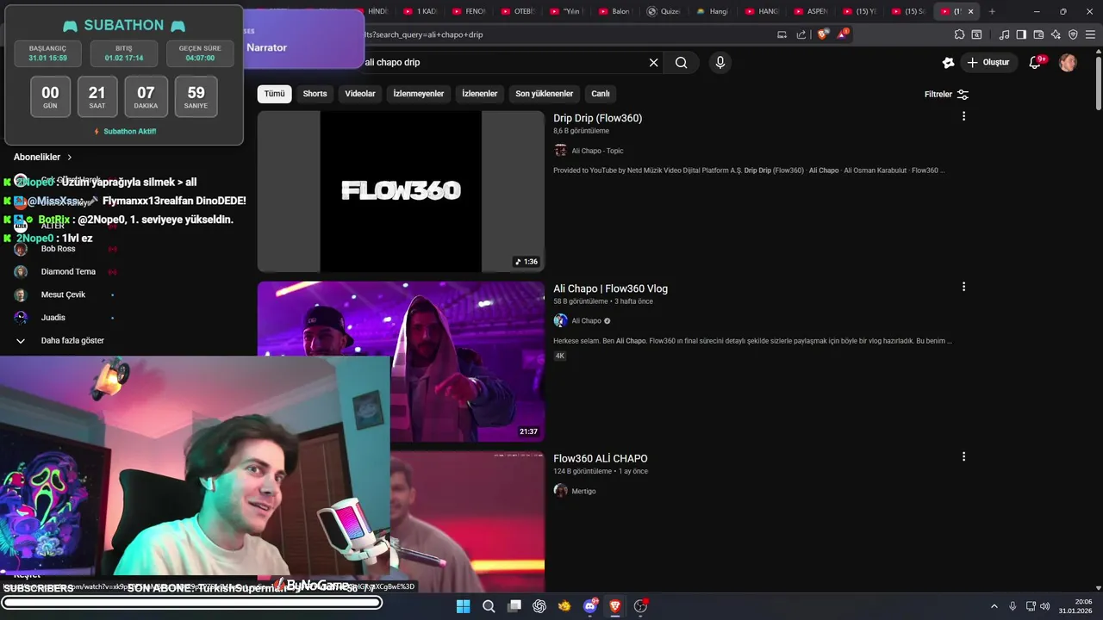Screen dimensions: 1103x620
Task: Open a new browser tab
Action: 992,11
